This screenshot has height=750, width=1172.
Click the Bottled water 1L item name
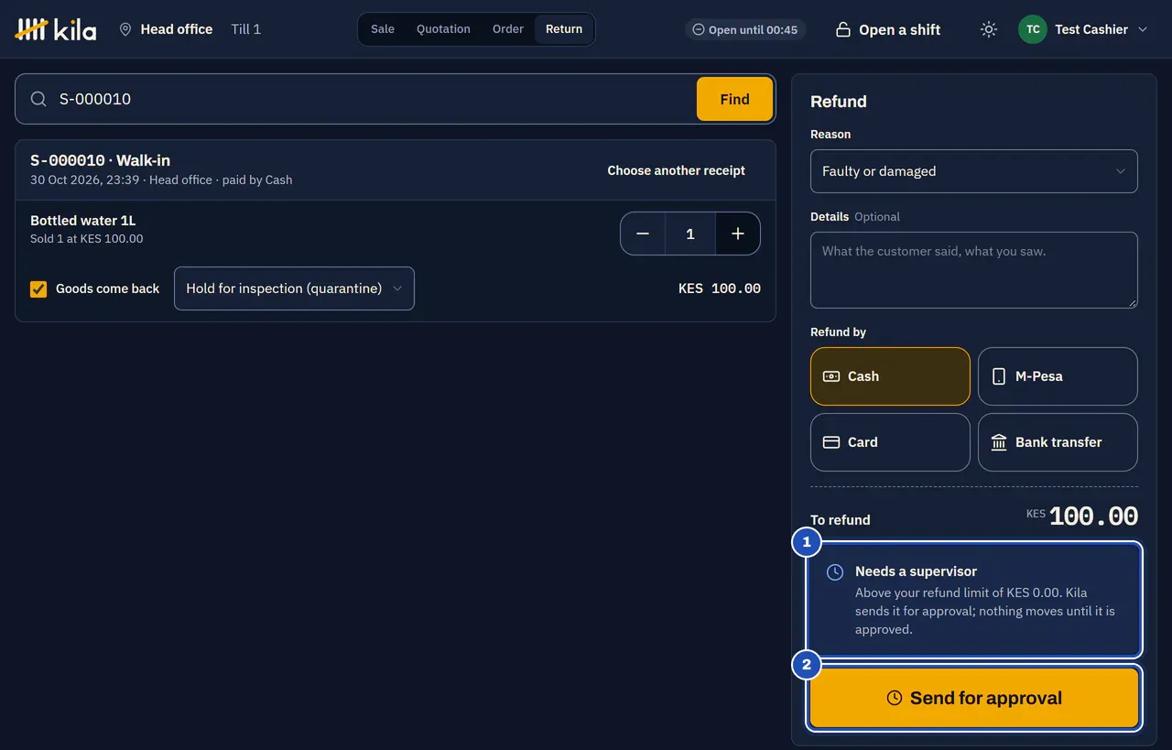[x=83, y=221]
